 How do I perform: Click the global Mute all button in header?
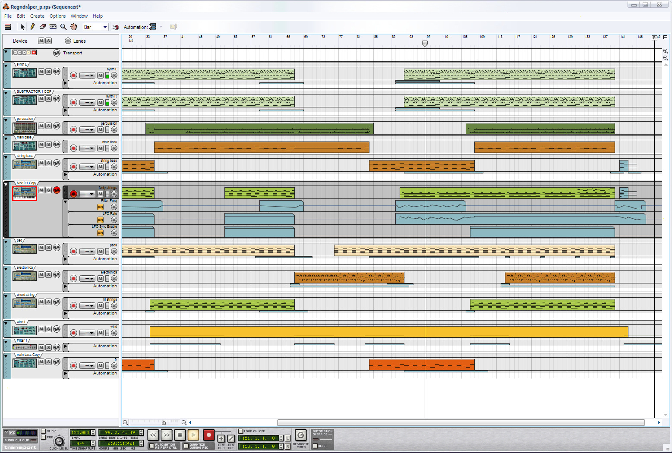click(41, 41)
